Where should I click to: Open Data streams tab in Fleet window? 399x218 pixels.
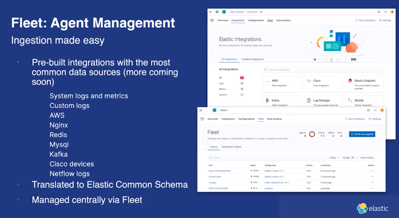(x=274, y=119)
